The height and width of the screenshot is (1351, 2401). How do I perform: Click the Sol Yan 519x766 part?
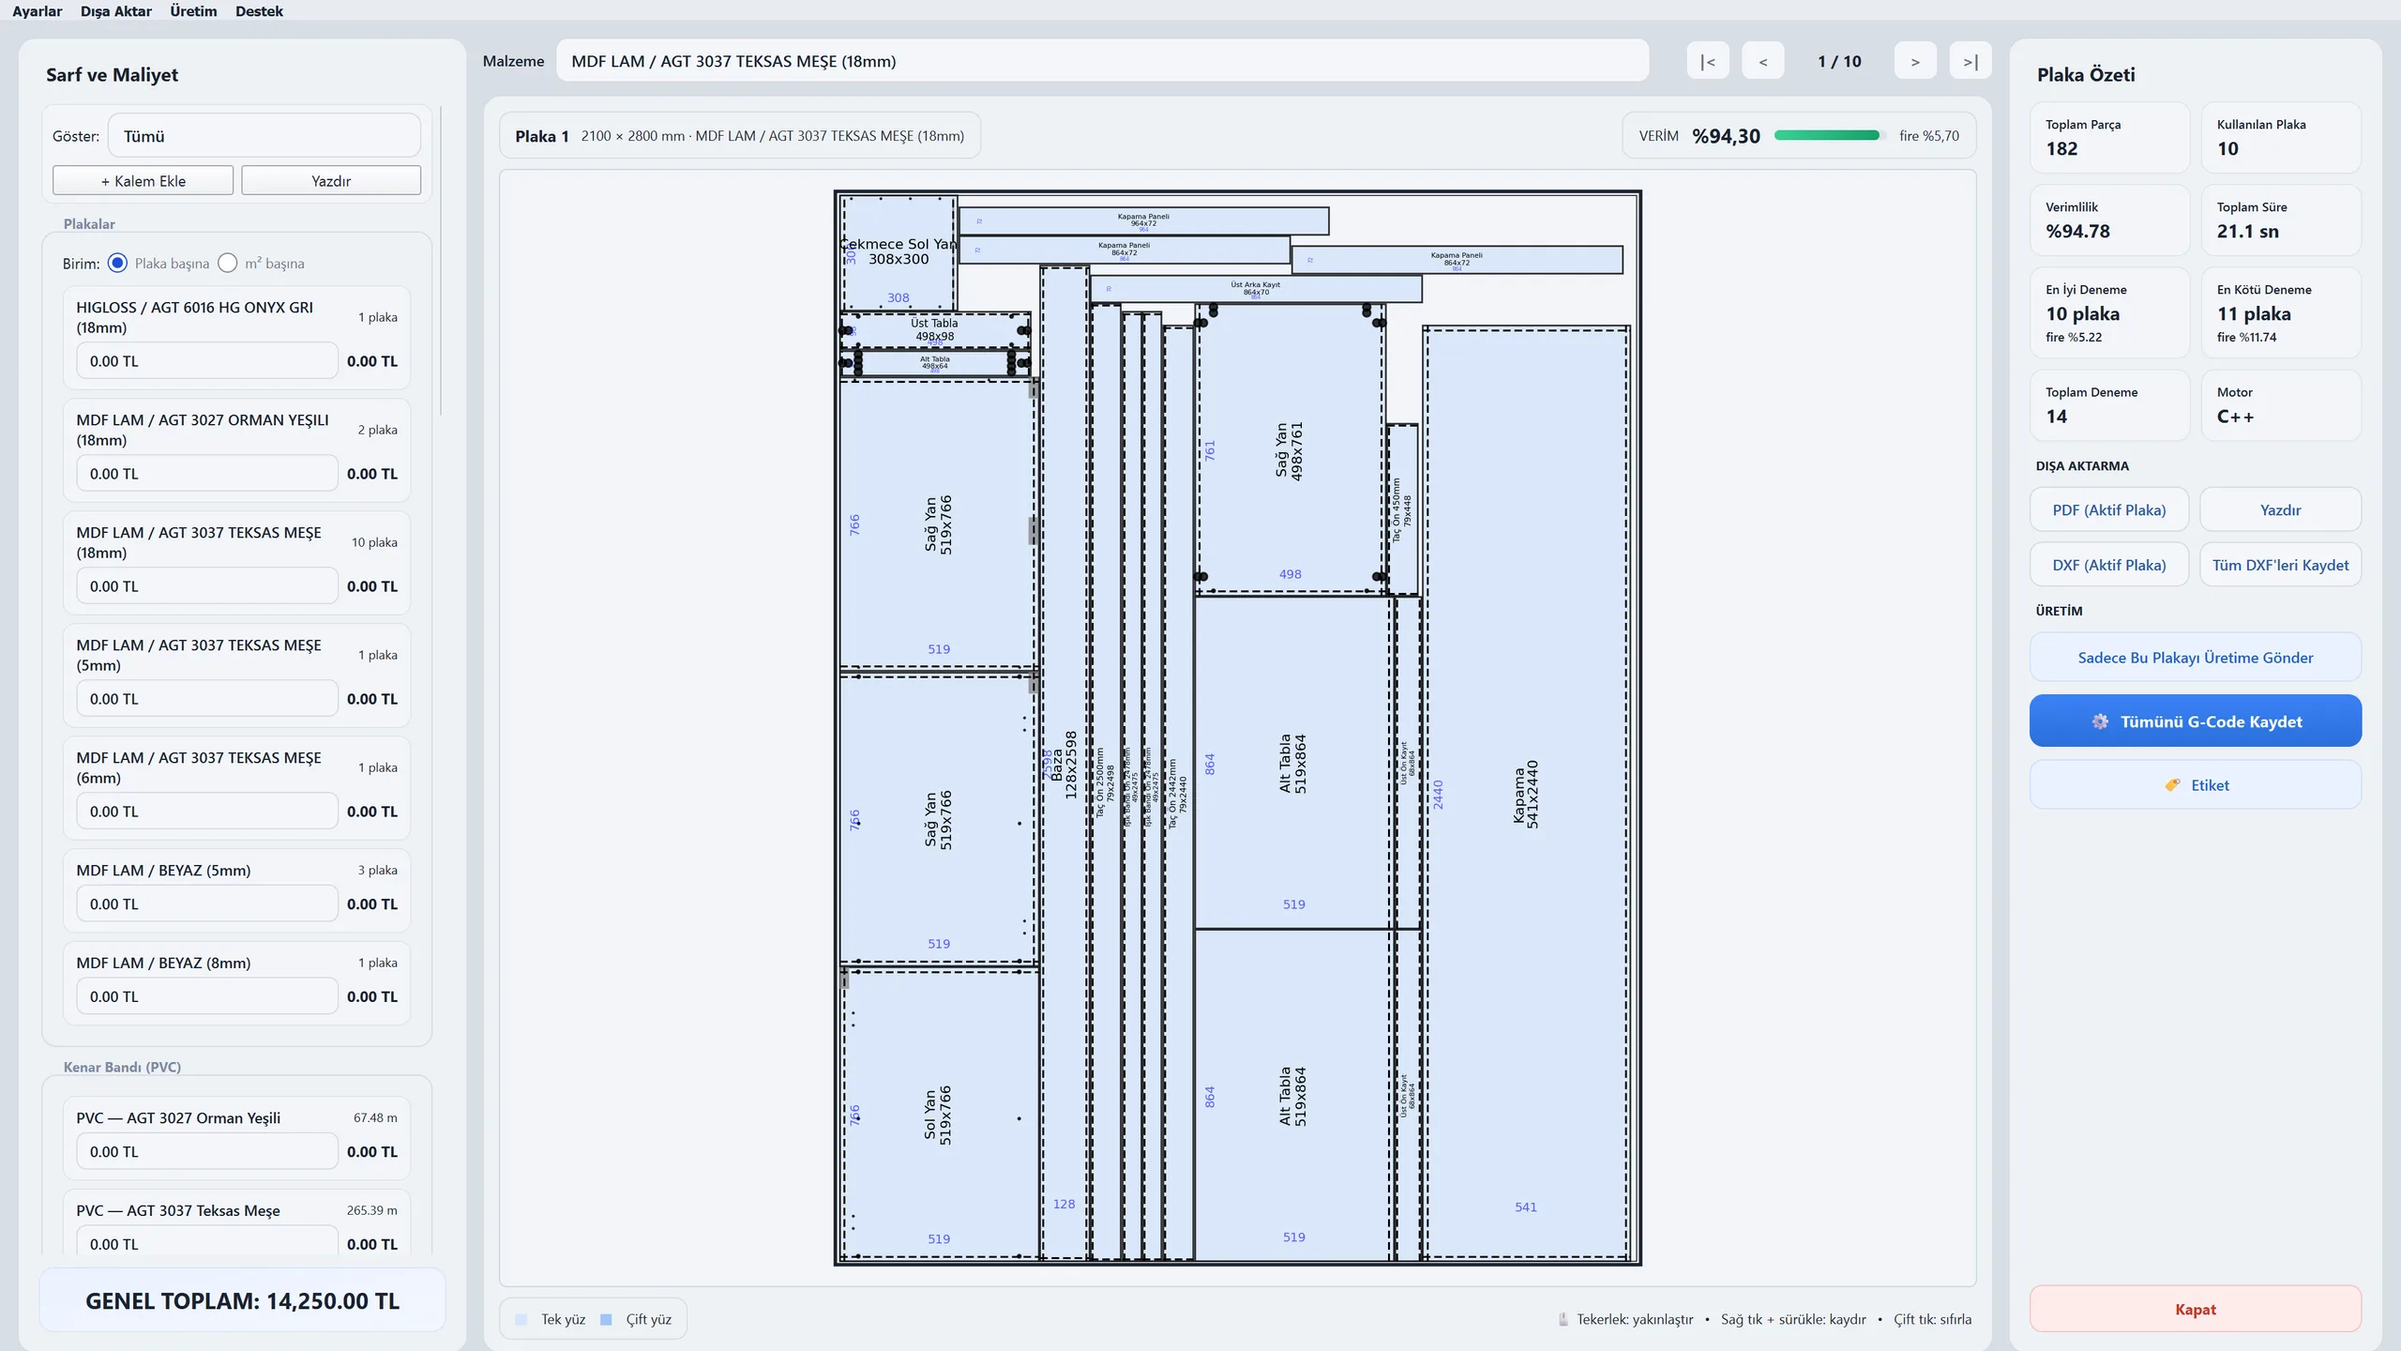(x=939, y=1115)
